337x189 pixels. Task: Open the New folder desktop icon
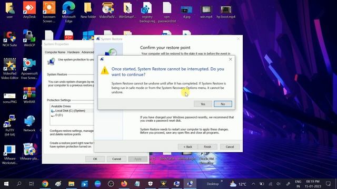(88, 10)
